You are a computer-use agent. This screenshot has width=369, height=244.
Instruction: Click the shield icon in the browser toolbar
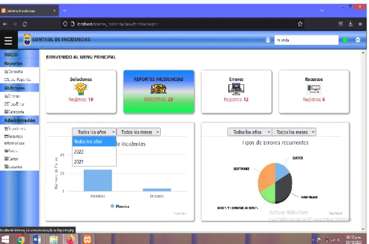coord(65,24)
